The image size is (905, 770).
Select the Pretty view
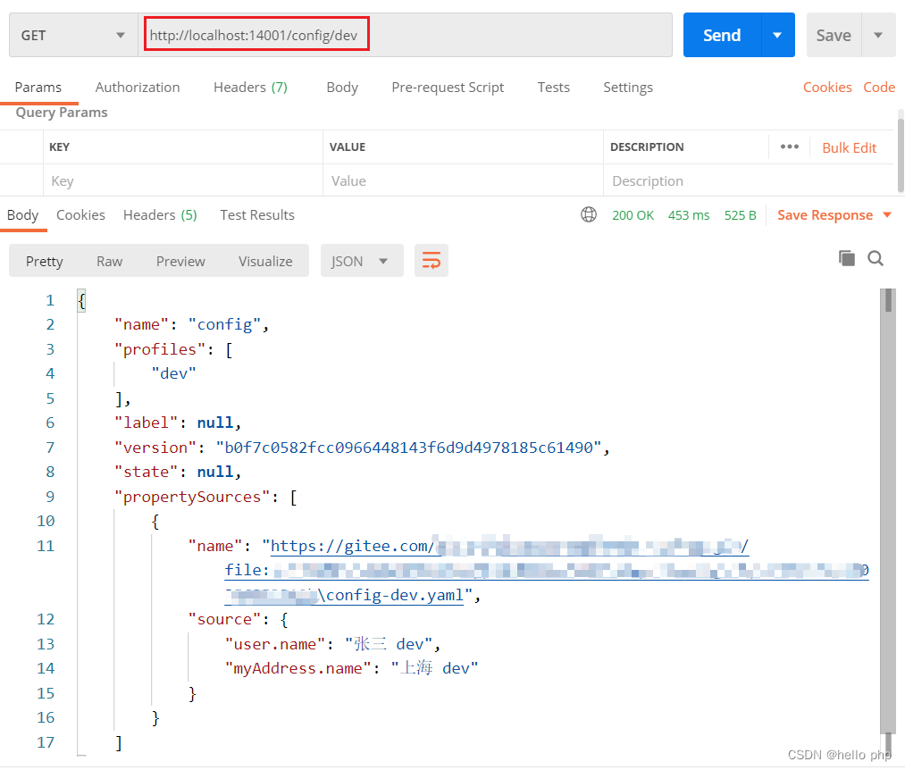pos(45,261)
